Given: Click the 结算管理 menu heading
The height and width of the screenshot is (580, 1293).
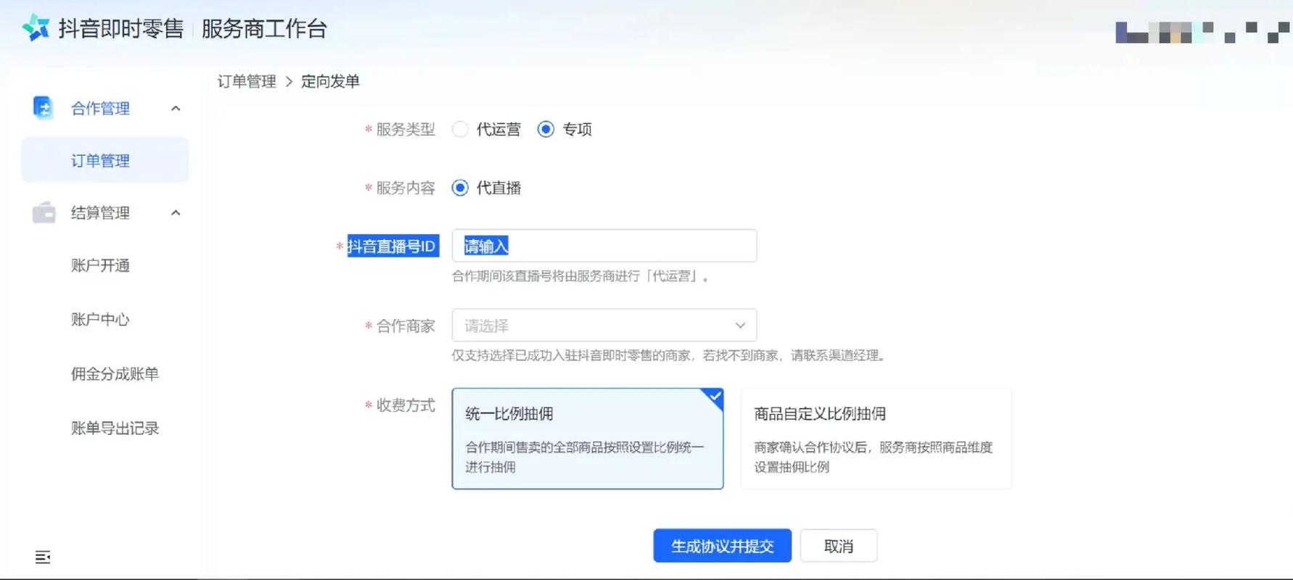Looking at the screenshot, I should (100, 212).
